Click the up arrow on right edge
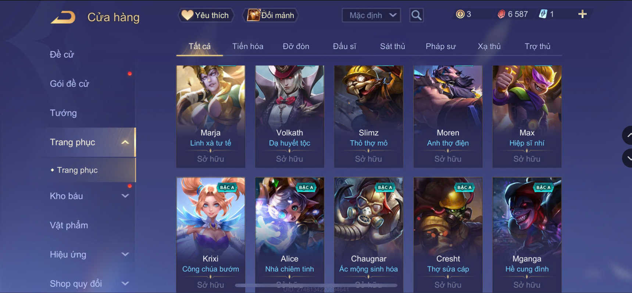The height and width of the screenshot is (293, 632). point(628,135)
